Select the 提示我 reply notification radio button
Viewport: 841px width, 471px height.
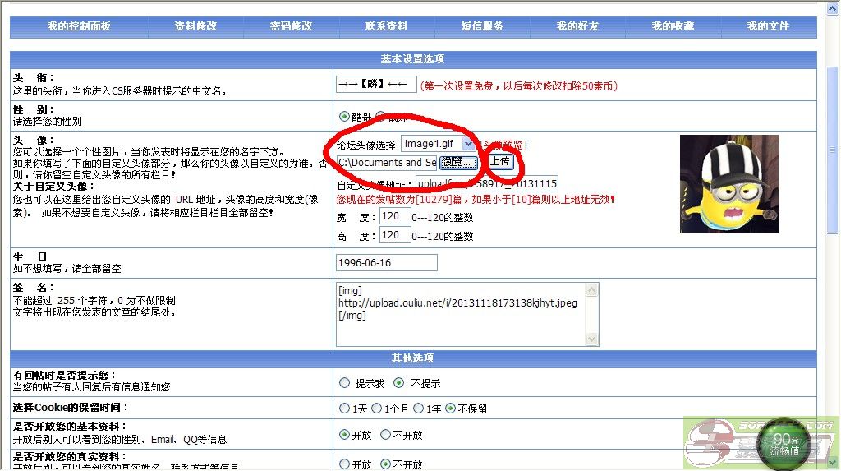tap(345, 383)
